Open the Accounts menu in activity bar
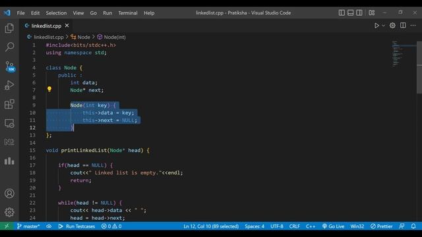 (x=9, y=194)
